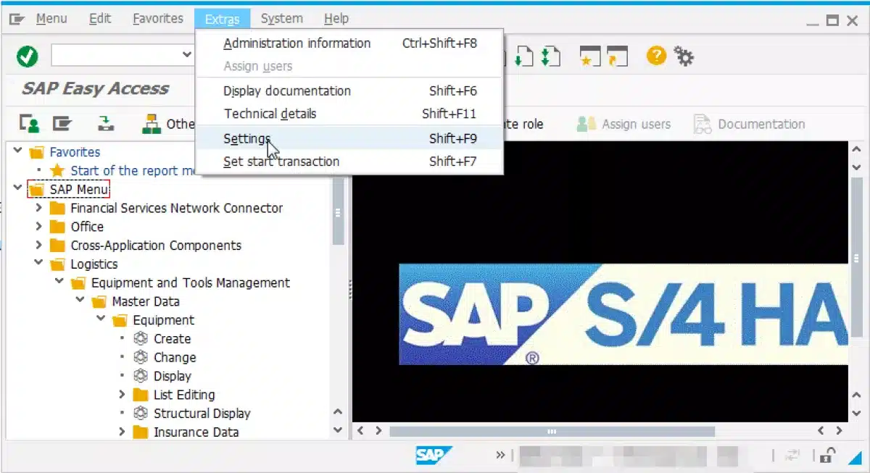
Task: Click the Display transaction cube icon
Action: coord(141,376)
